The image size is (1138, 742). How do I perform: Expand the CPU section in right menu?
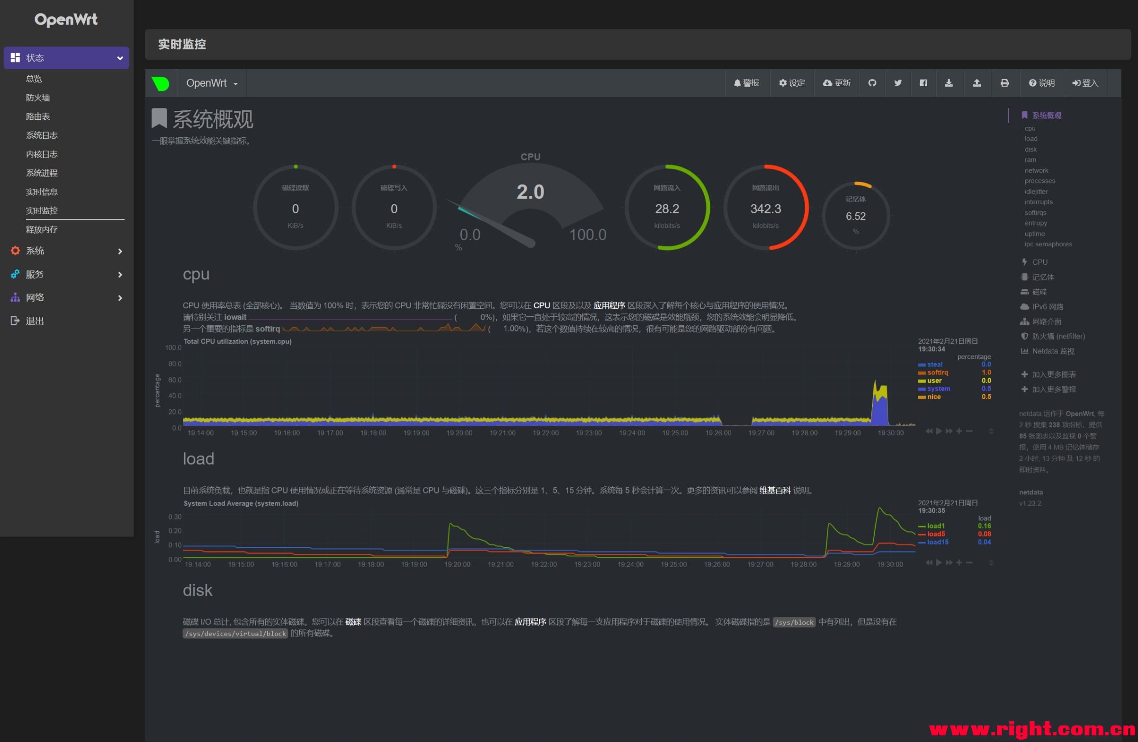pyautogui.click(x=1039, y=262)
